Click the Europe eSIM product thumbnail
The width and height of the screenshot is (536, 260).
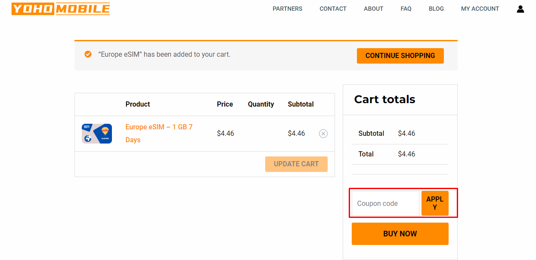97,134
